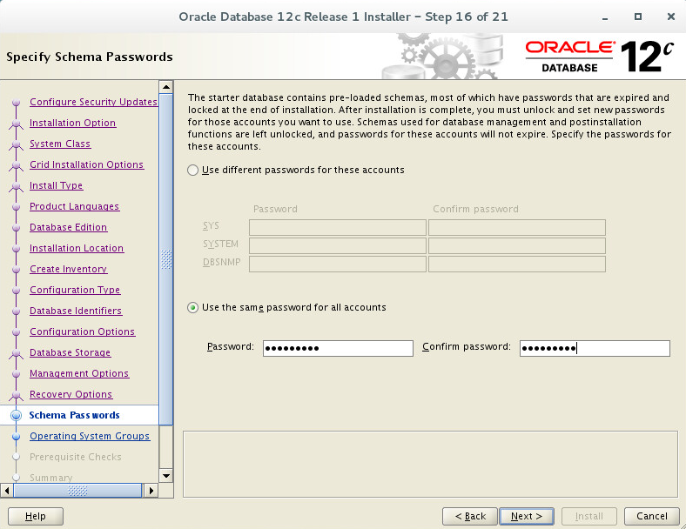The width and height of the screenshot is (686, 529).
Task: Click Operating System Groups step bullet icon
Action: coord(17,436)
